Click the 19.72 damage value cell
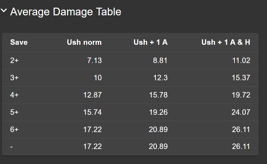 pos(241,95)
